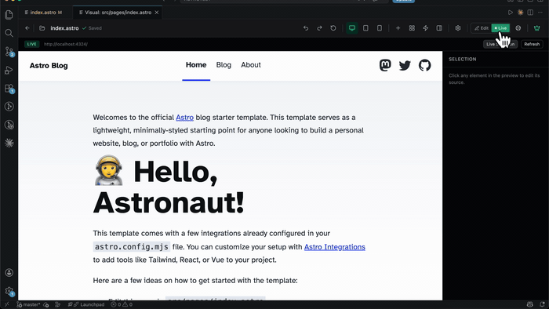
Task: Click the errors and warnings counter
Action: 122,304
